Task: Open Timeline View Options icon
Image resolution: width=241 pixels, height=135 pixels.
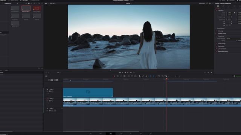Action: (46, 76)
